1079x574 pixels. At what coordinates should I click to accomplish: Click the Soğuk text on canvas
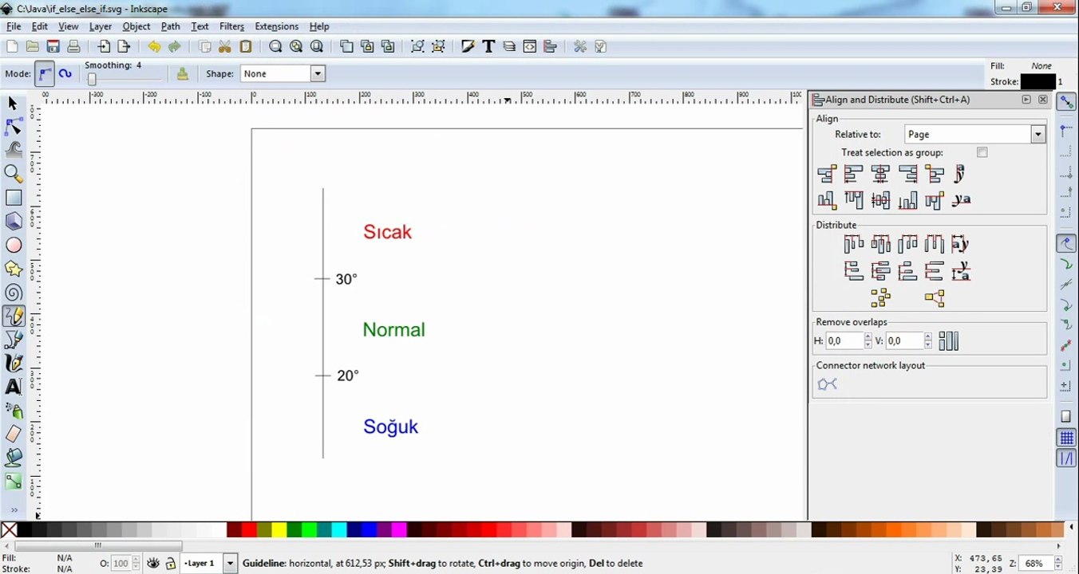pos(390,427)
